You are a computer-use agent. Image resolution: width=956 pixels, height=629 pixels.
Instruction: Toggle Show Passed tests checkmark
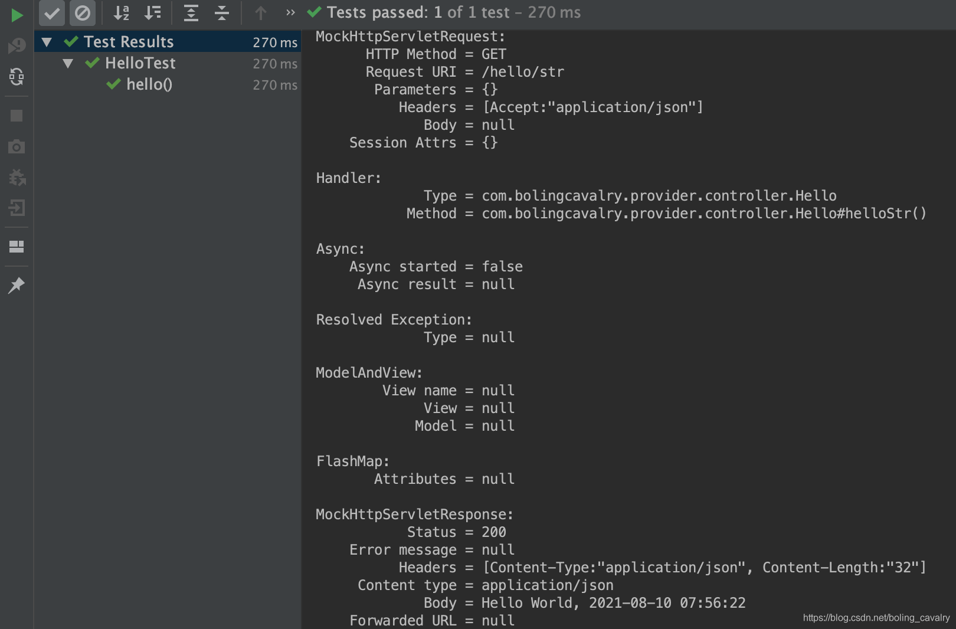[x=52, y=13]
